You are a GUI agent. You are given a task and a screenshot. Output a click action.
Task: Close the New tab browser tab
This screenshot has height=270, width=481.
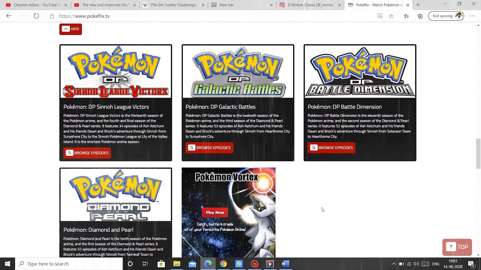tap(272, 5)
